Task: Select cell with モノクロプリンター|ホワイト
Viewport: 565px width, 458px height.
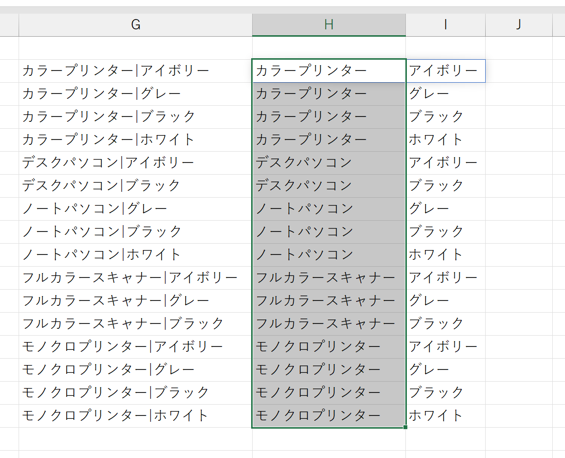Action: coord(136,416)
